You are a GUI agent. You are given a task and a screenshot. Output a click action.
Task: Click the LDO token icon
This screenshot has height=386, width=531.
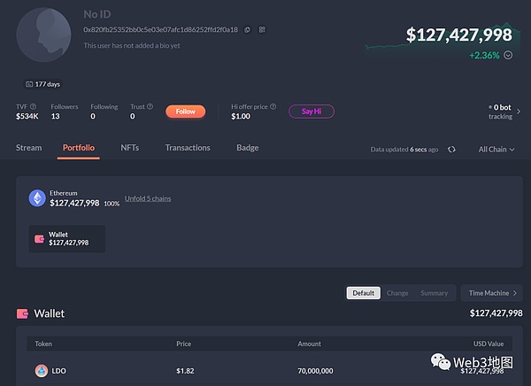(41, 370)
